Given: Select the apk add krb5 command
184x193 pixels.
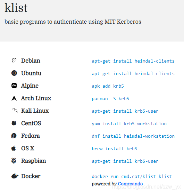Looking at the screenshot, I should pyautogui.click(x=108, y=86).
